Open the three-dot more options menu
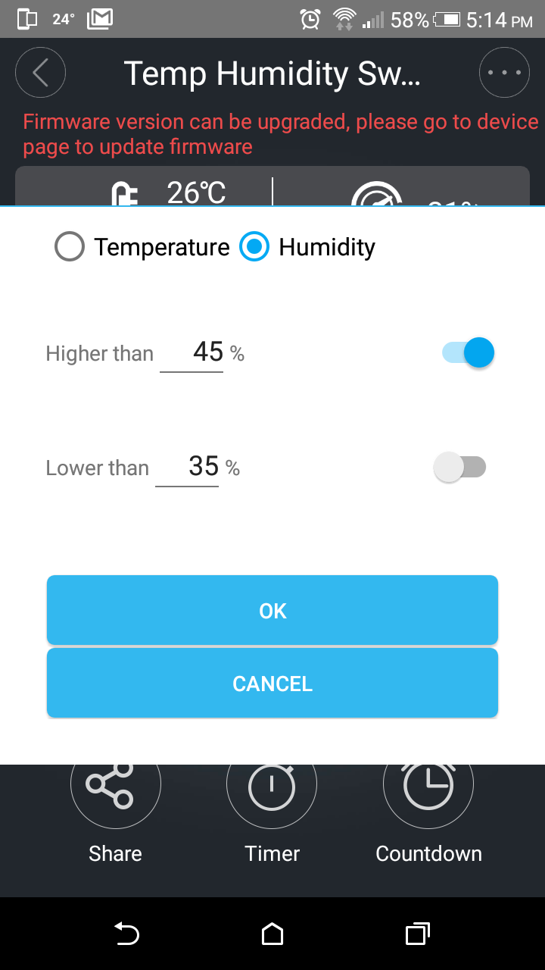Screen dimensions: 545x970 tap(505, 73)
